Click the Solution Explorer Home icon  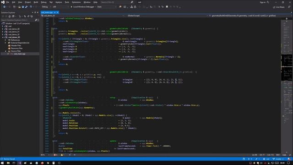pyautogui.click(x=10, y=16)
